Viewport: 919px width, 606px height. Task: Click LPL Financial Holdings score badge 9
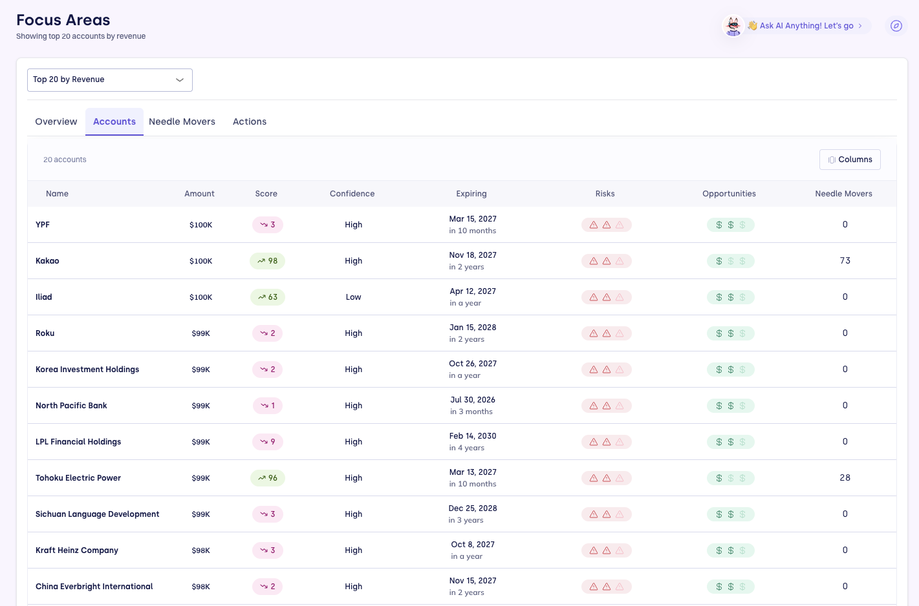(x=267, y=442)
